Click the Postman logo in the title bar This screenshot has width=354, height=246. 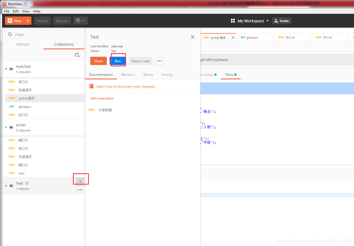pos(4,4)
